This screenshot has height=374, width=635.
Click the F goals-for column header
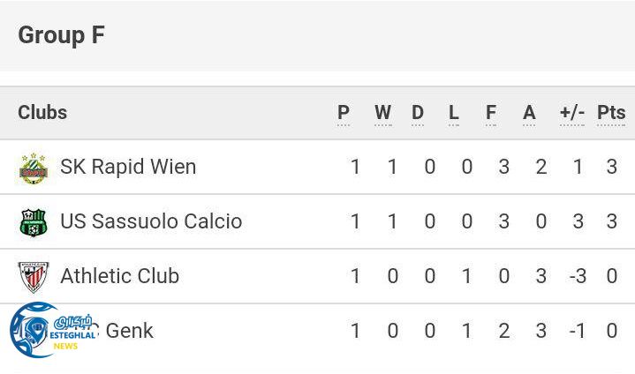coord(491,113)
